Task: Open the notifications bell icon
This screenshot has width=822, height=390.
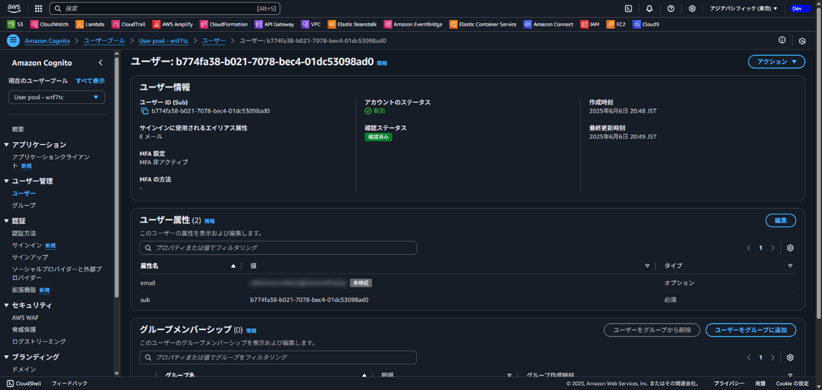Action: pyautogui.click(x=649, y=8)
